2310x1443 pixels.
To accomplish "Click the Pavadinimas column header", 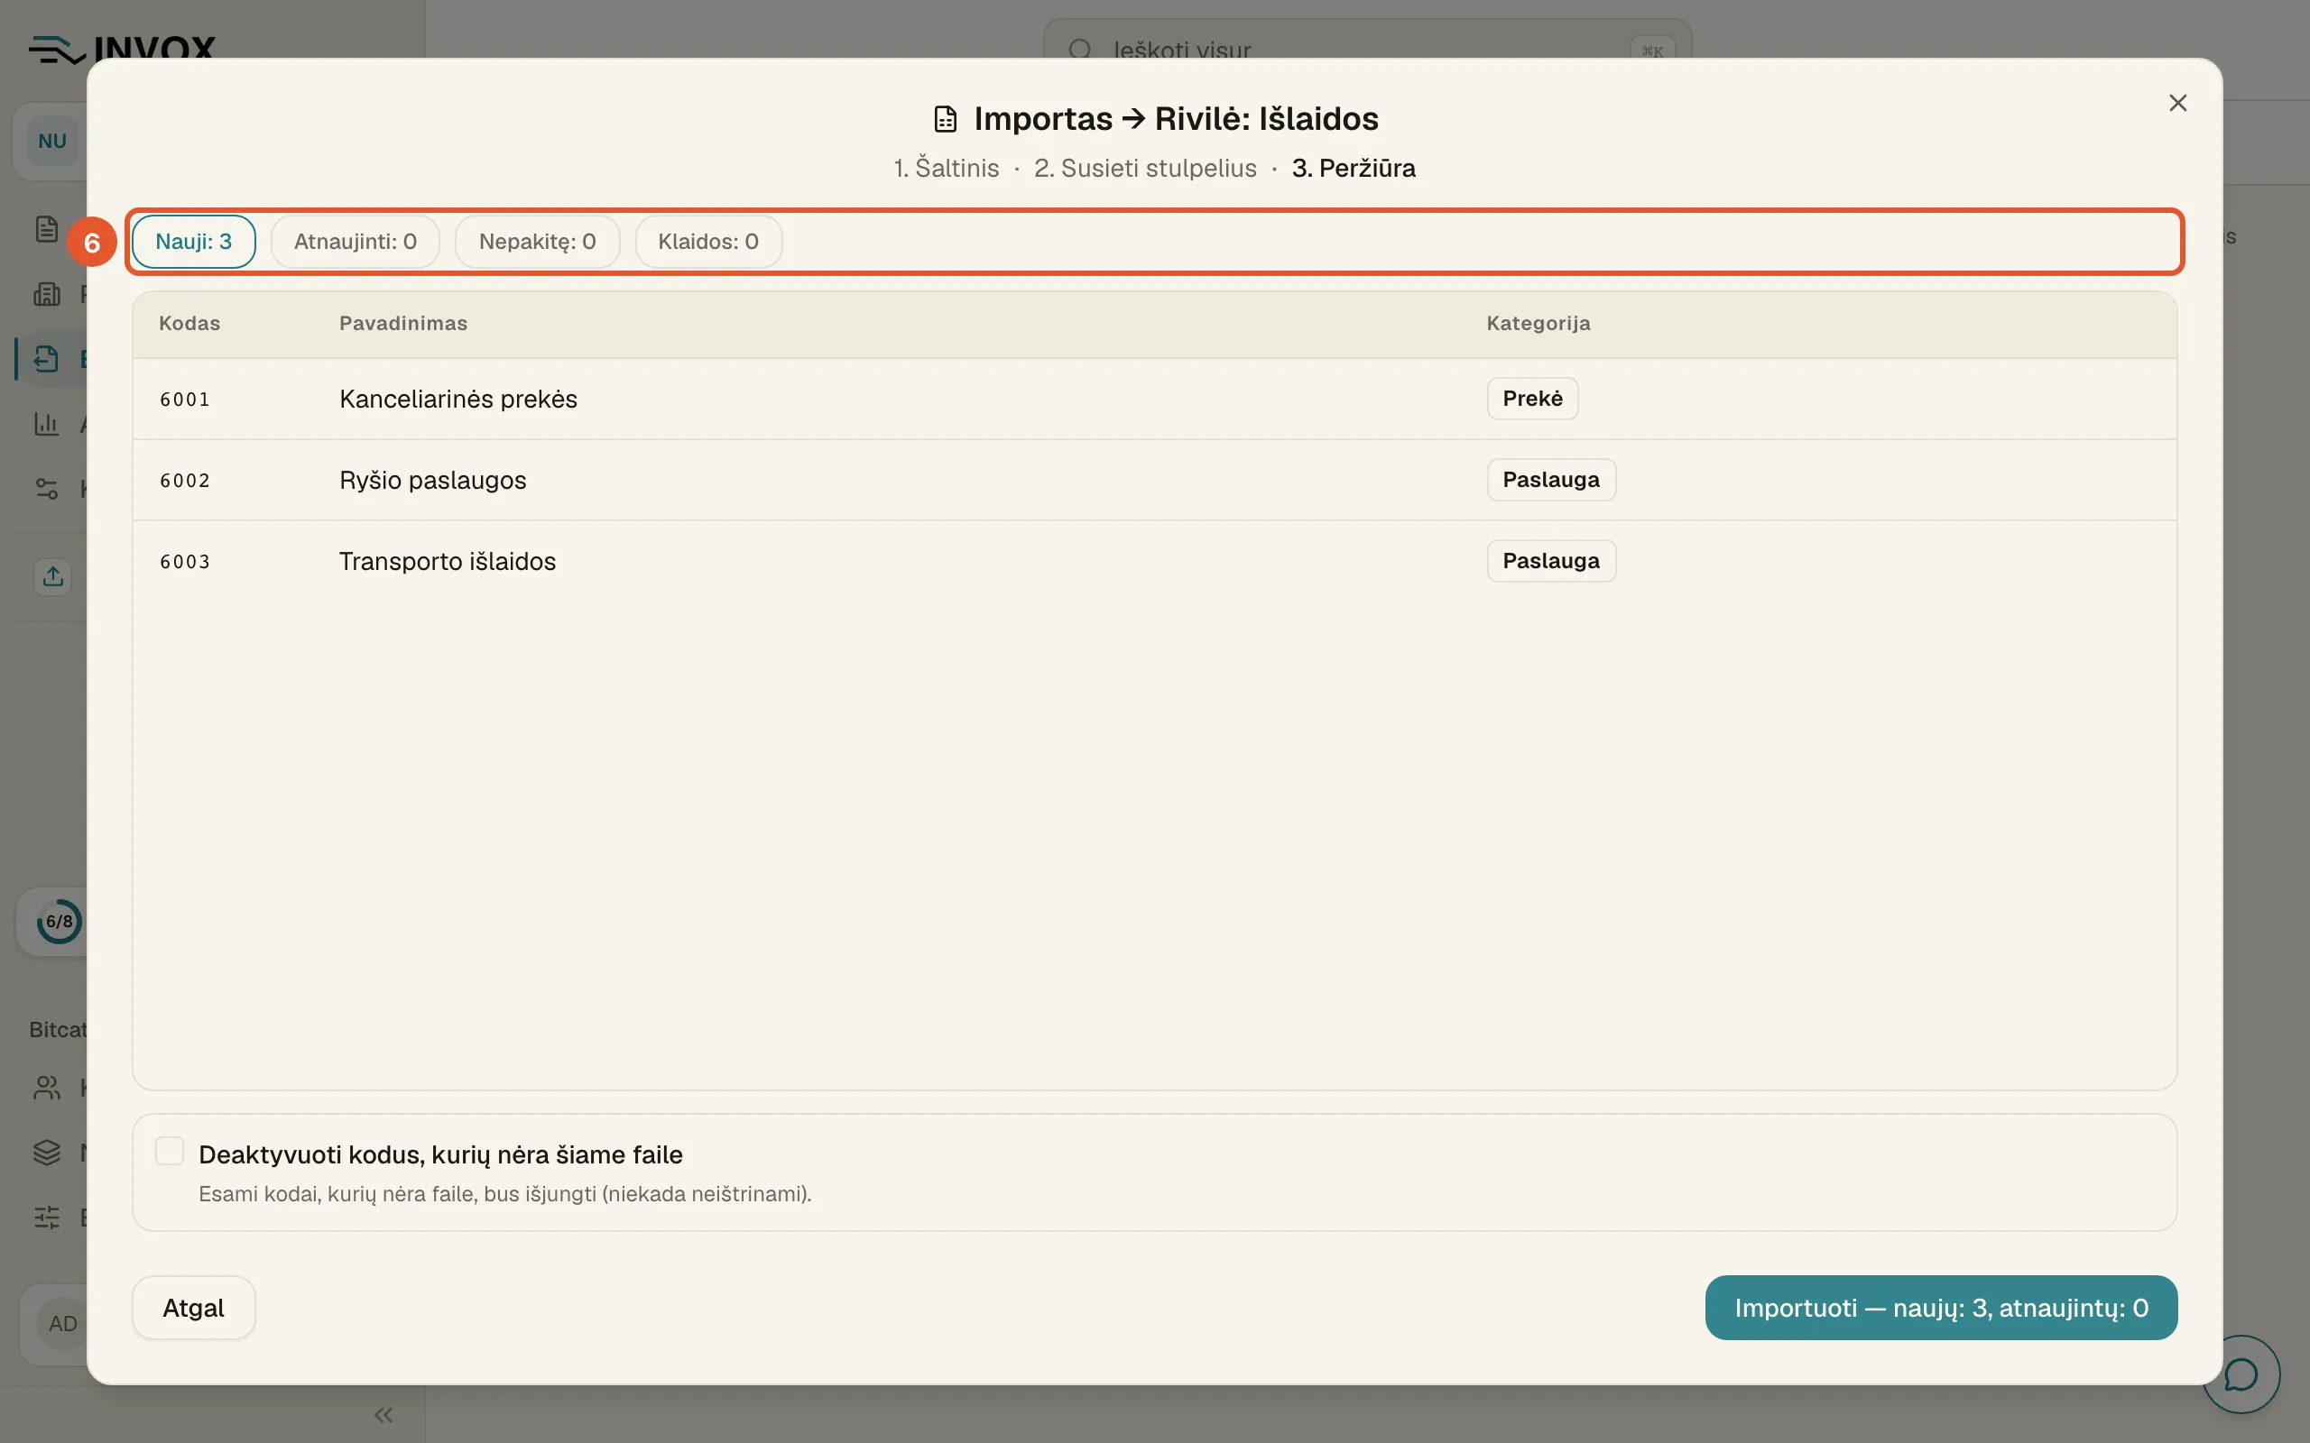I will 403,324.
